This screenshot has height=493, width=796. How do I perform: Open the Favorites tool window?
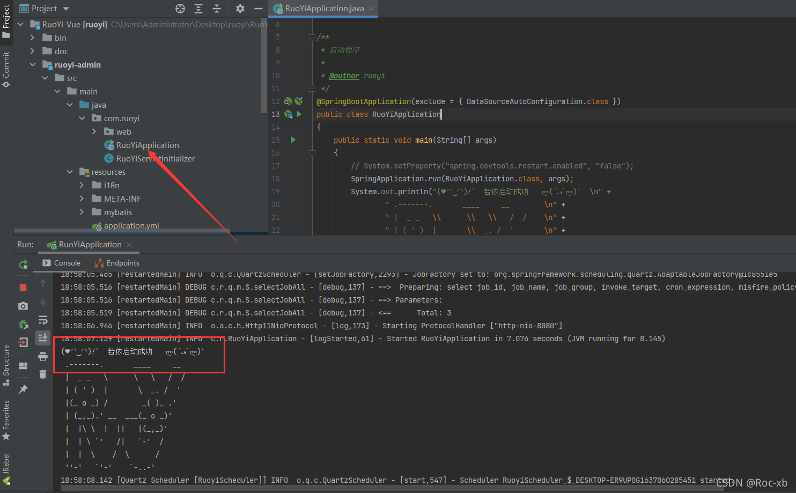(x=6, y=421)
